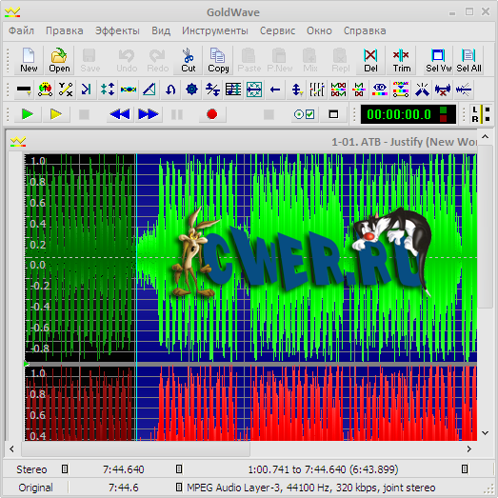
Task: Click the yellow play button
Action: (56, 114)
